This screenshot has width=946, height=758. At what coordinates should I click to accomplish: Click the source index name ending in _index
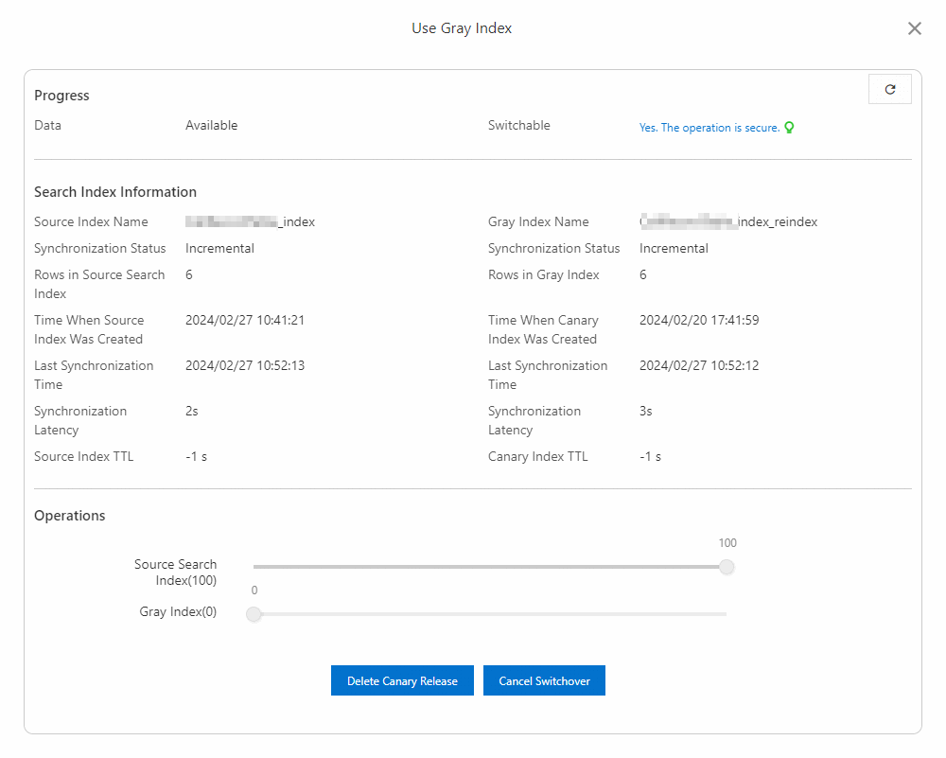coord(250,221)
